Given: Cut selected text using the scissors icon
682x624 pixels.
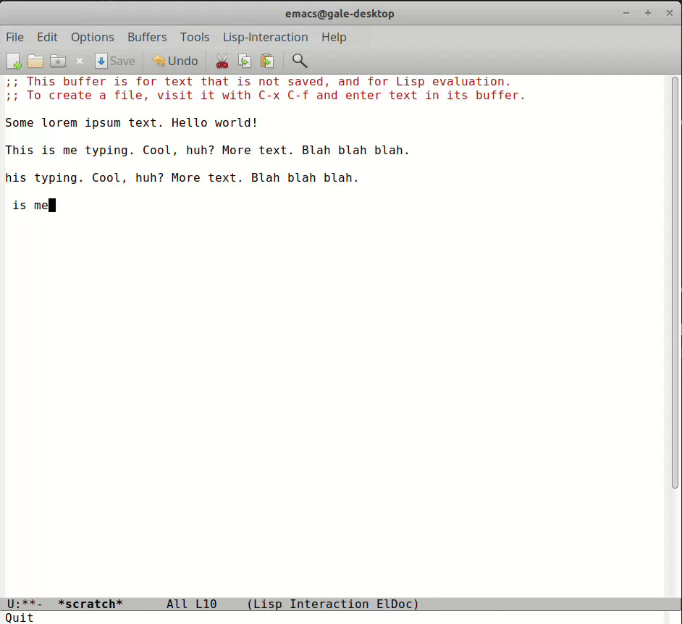Looking at the screenshot, I should 222,61.
